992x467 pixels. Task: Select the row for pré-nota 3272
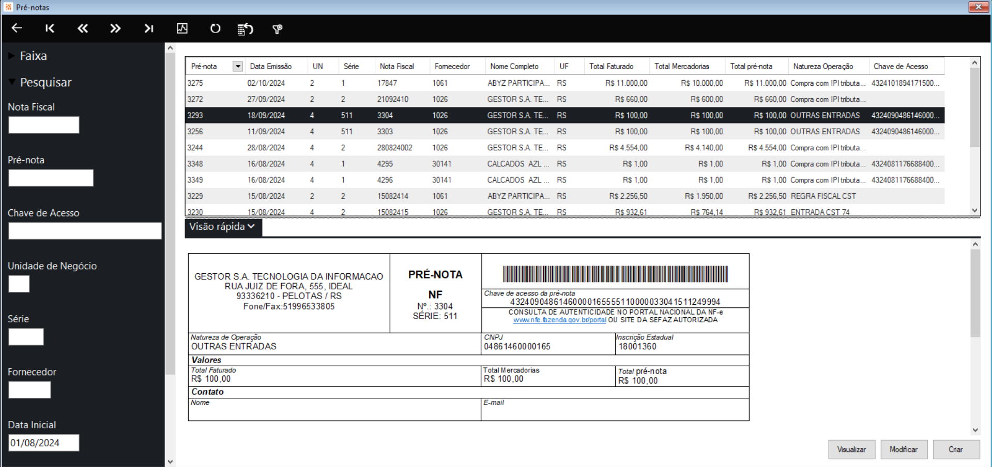tap(565, 99)
